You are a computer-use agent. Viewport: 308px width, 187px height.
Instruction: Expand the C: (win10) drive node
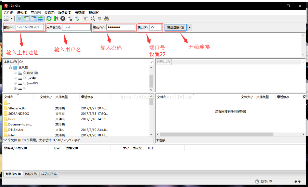(15, 73)
